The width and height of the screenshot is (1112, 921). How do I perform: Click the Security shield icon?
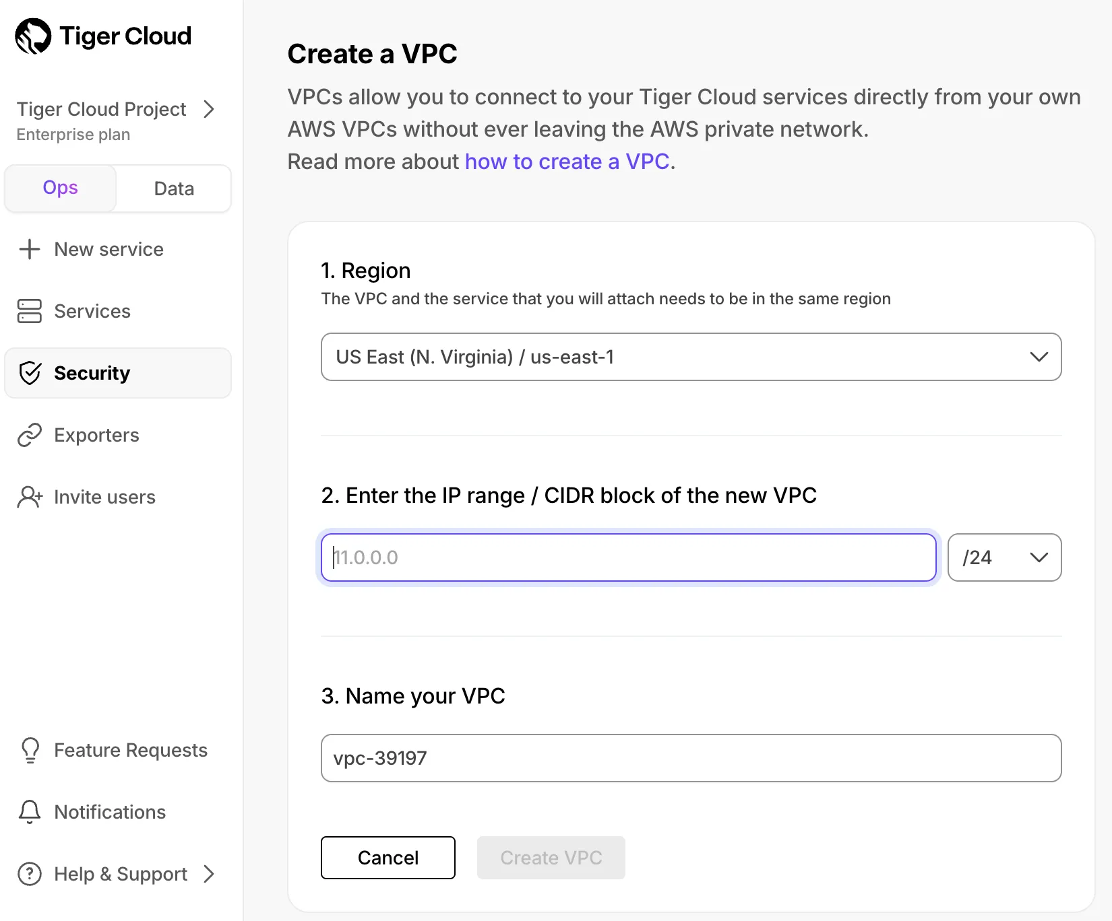point(30,373)
